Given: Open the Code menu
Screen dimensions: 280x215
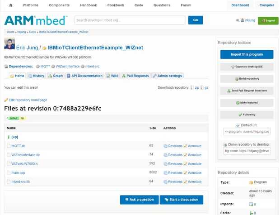Looking at the screenshot, I should (139, 5).
